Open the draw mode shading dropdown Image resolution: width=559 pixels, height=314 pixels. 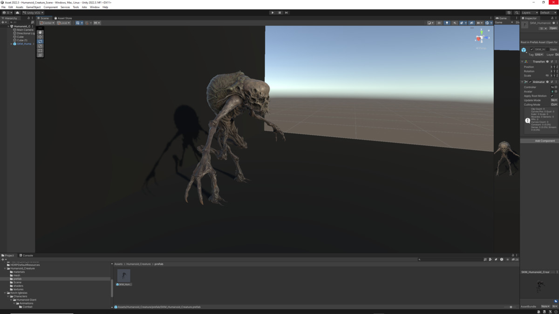(x=430, y=23)
